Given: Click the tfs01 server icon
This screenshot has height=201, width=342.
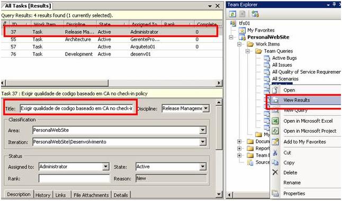Looking at the screenshot, I should coord(233,23).
